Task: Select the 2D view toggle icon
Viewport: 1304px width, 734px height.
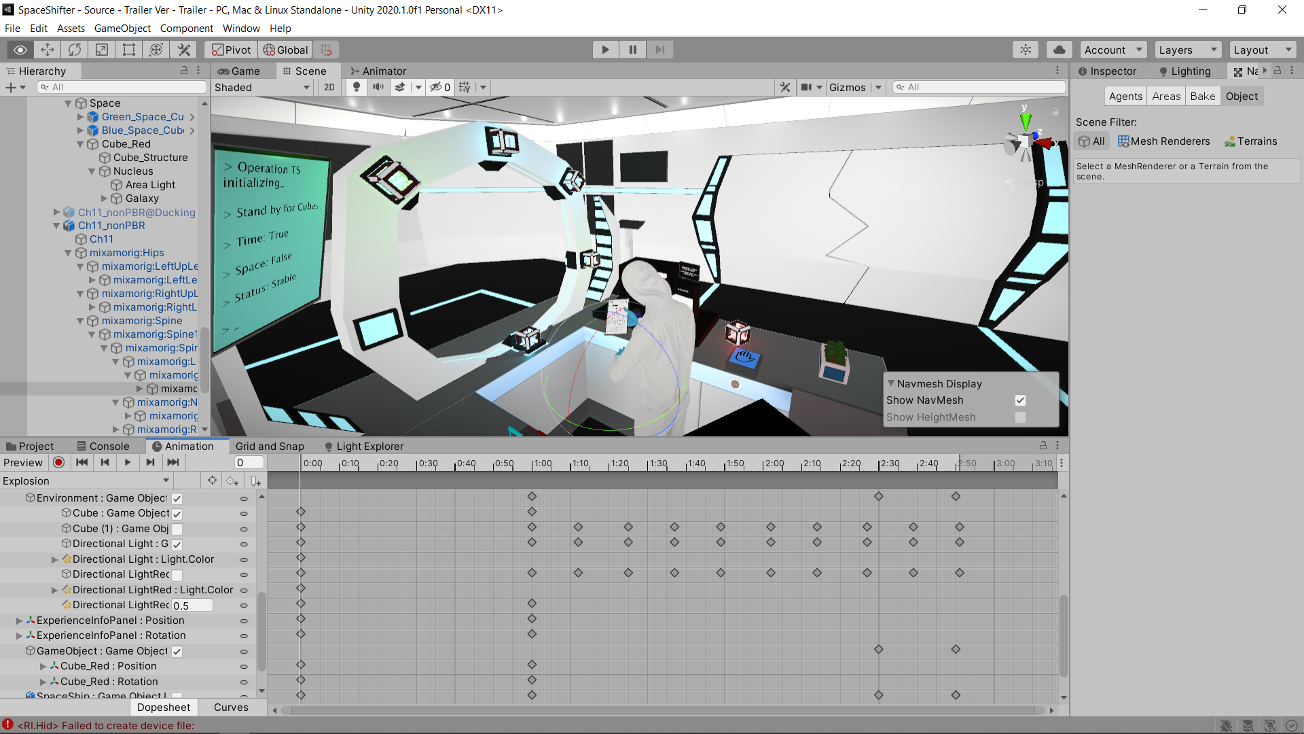Action: pos(328,87)
